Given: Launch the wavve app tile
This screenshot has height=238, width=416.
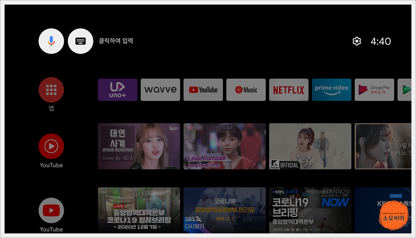Looking at the screenshot, I should (x=160, y=90).
